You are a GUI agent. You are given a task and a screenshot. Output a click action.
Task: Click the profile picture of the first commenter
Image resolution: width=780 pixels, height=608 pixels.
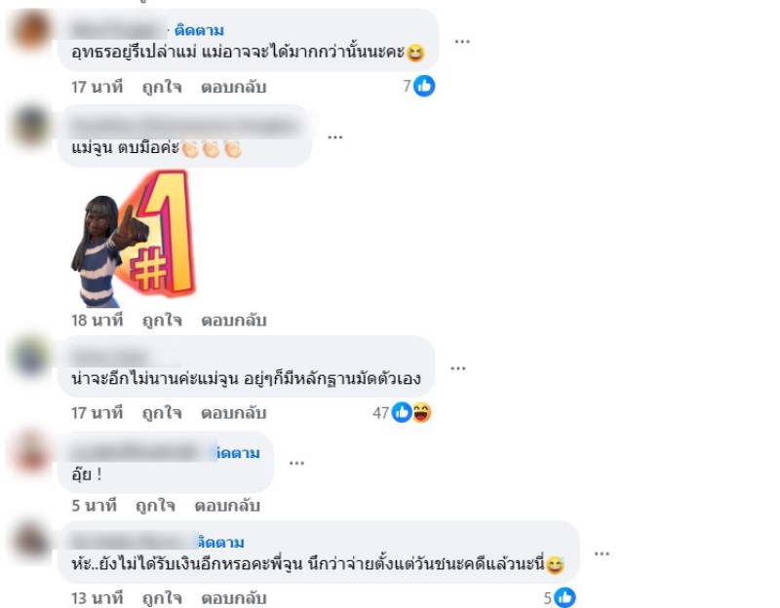pyautogui.click(x=31, y=31)
